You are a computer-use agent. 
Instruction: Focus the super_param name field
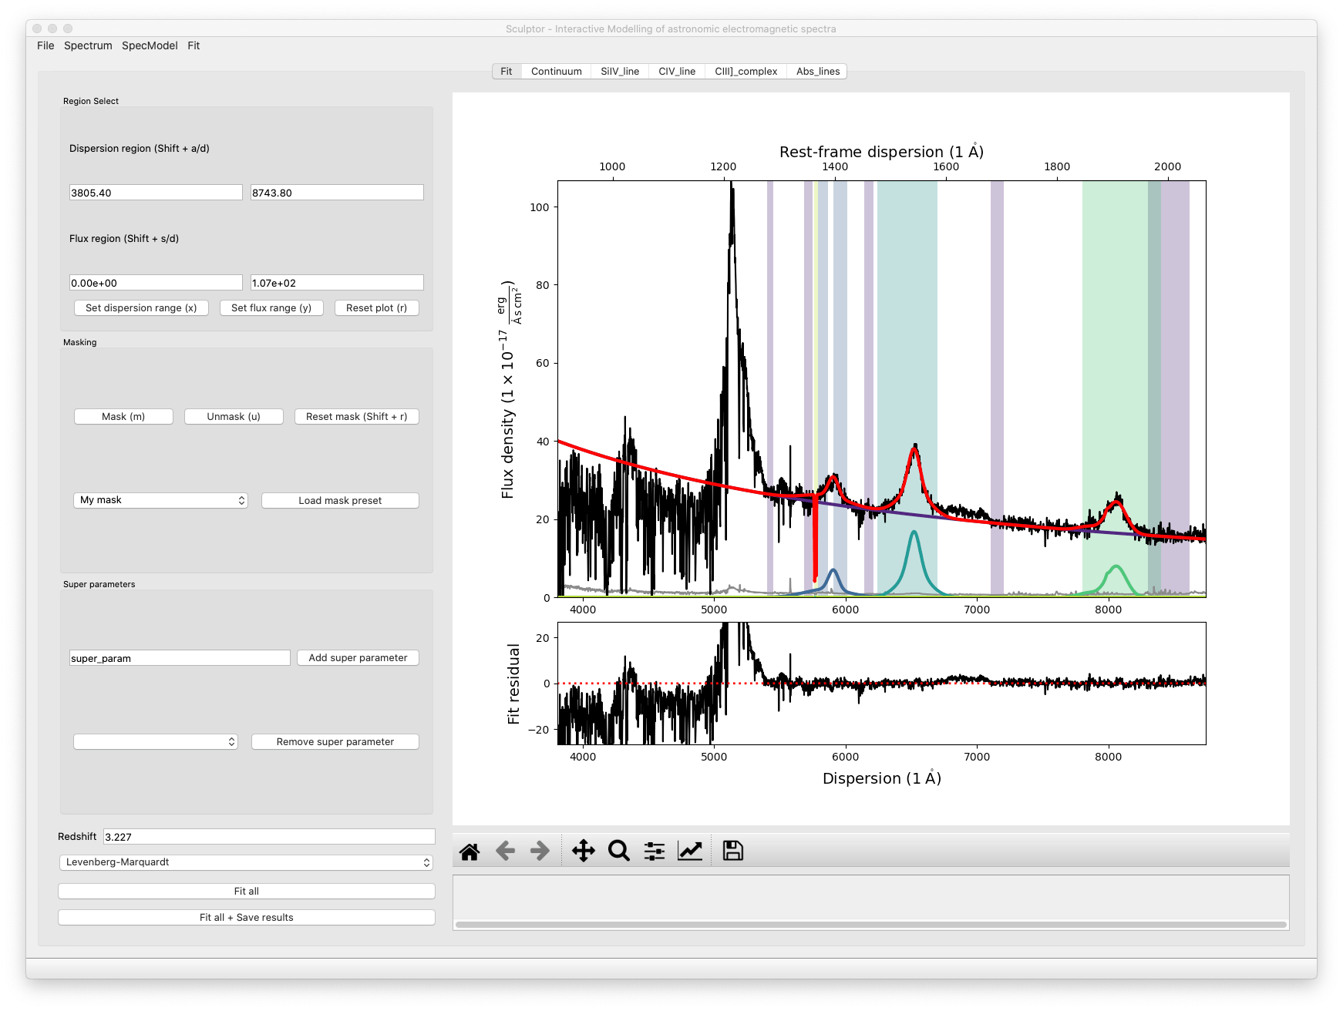tap(180, 658)
